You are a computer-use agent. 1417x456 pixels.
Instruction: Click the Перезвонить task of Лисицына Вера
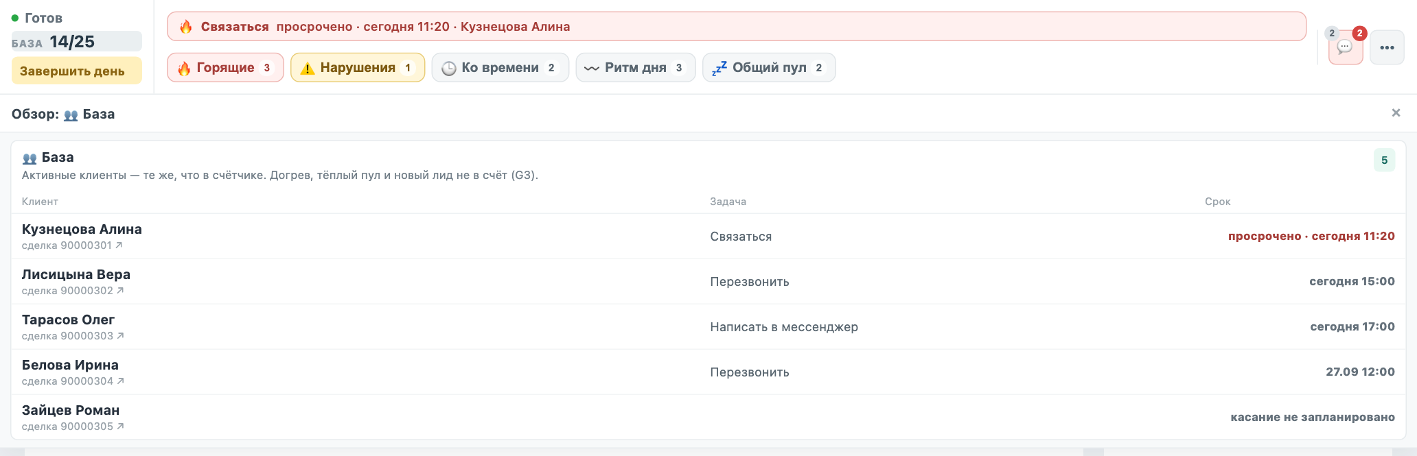click(x=750, y=282)
